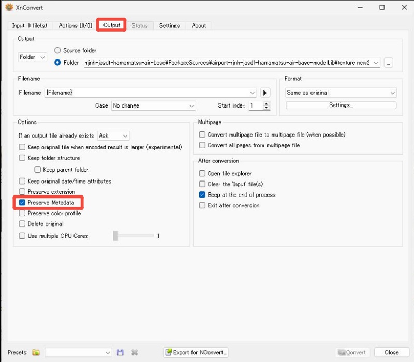
Task: Check Keep parent folder
Action: click(x=37, y=170)
